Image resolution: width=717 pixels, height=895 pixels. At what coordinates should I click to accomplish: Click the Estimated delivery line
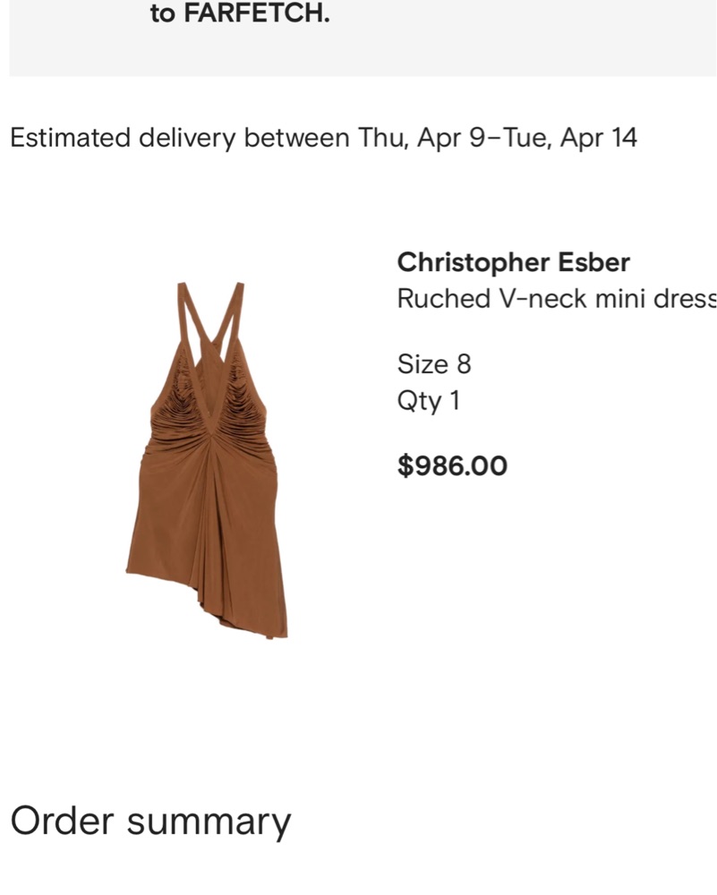[x=323, y=138]
